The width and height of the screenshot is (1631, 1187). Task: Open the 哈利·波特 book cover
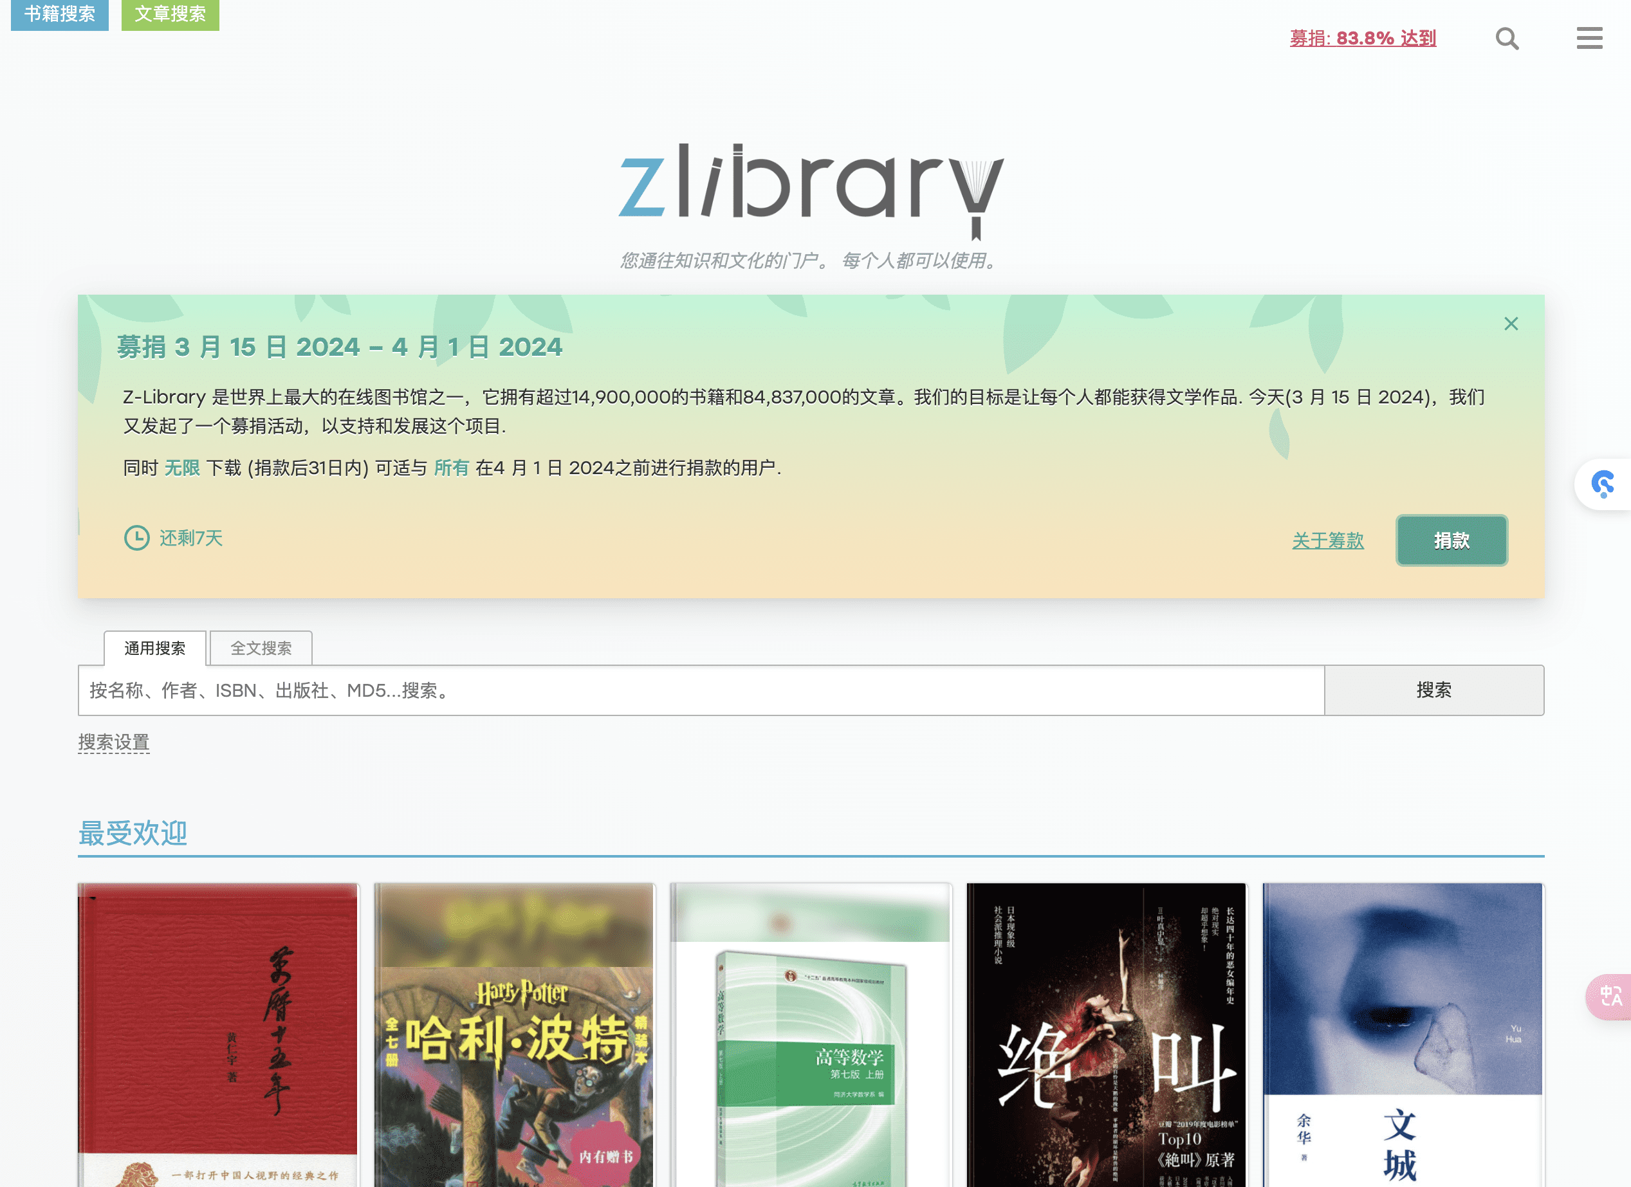tap(514, 1035)
